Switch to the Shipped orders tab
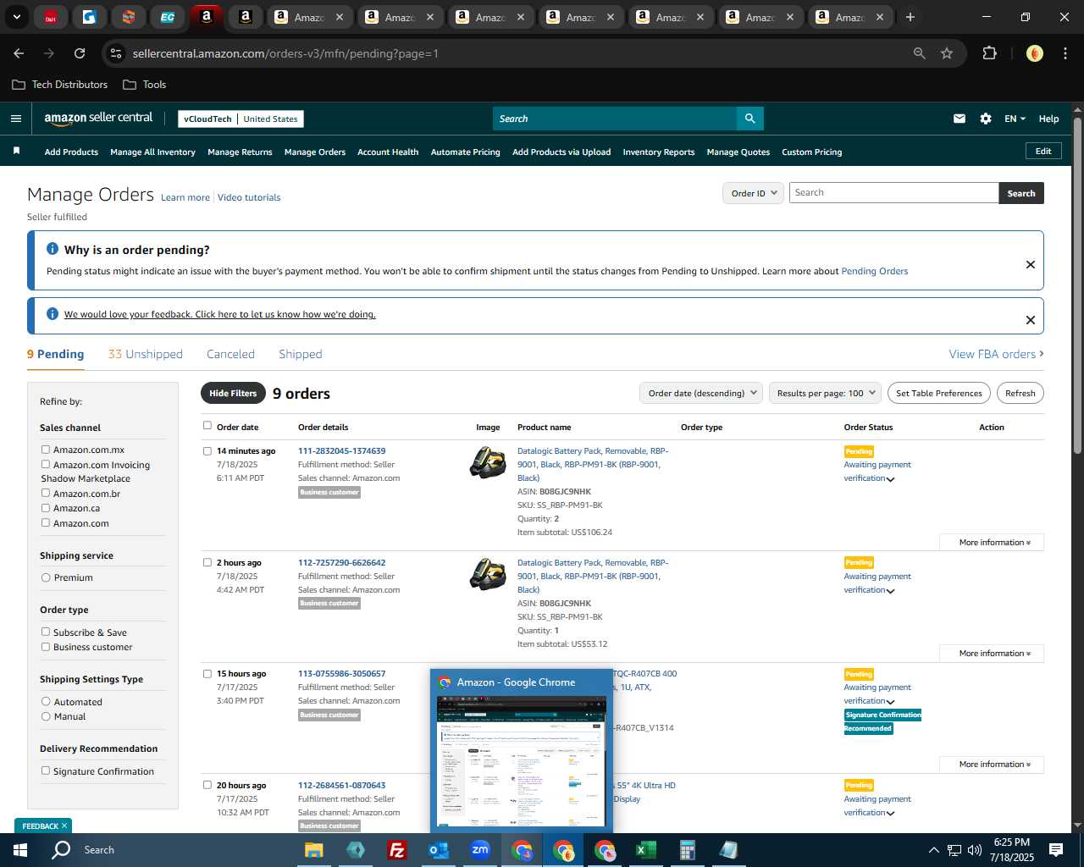Screen dimensions: 1084x867 [301, 354]
